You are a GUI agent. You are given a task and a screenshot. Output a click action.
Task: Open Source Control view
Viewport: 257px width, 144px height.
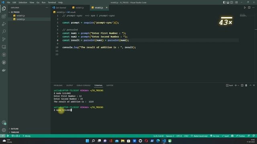[4, 39]
